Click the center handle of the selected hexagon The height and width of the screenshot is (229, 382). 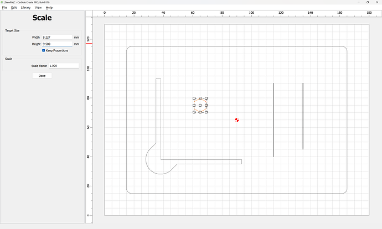pyautogui.click(x=200, y=106)
